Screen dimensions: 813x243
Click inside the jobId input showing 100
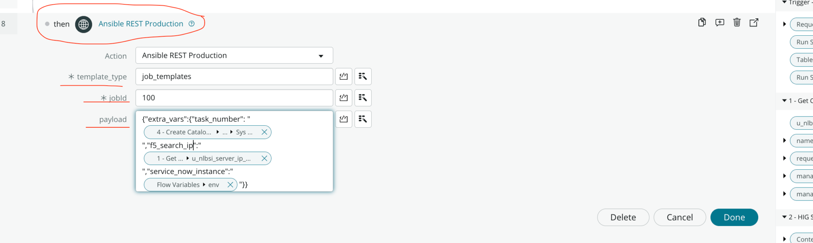(x=234, y=98)
